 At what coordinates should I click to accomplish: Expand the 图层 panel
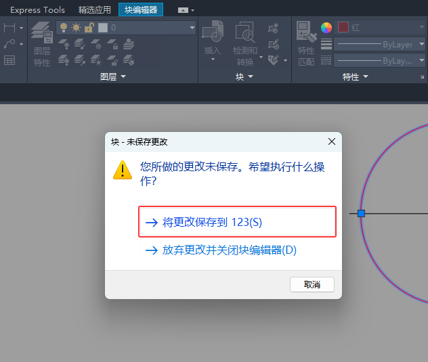point(112,76)
